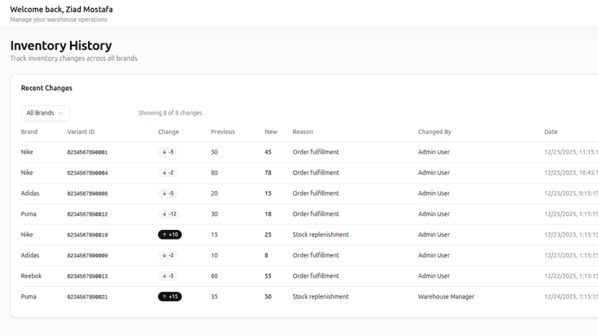Click the +10 stock increase badge
This screenshot has height=336, width=598.
(x=170, y=234)
